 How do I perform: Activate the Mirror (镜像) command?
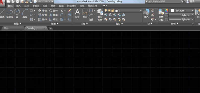click(x=53, y=15)
